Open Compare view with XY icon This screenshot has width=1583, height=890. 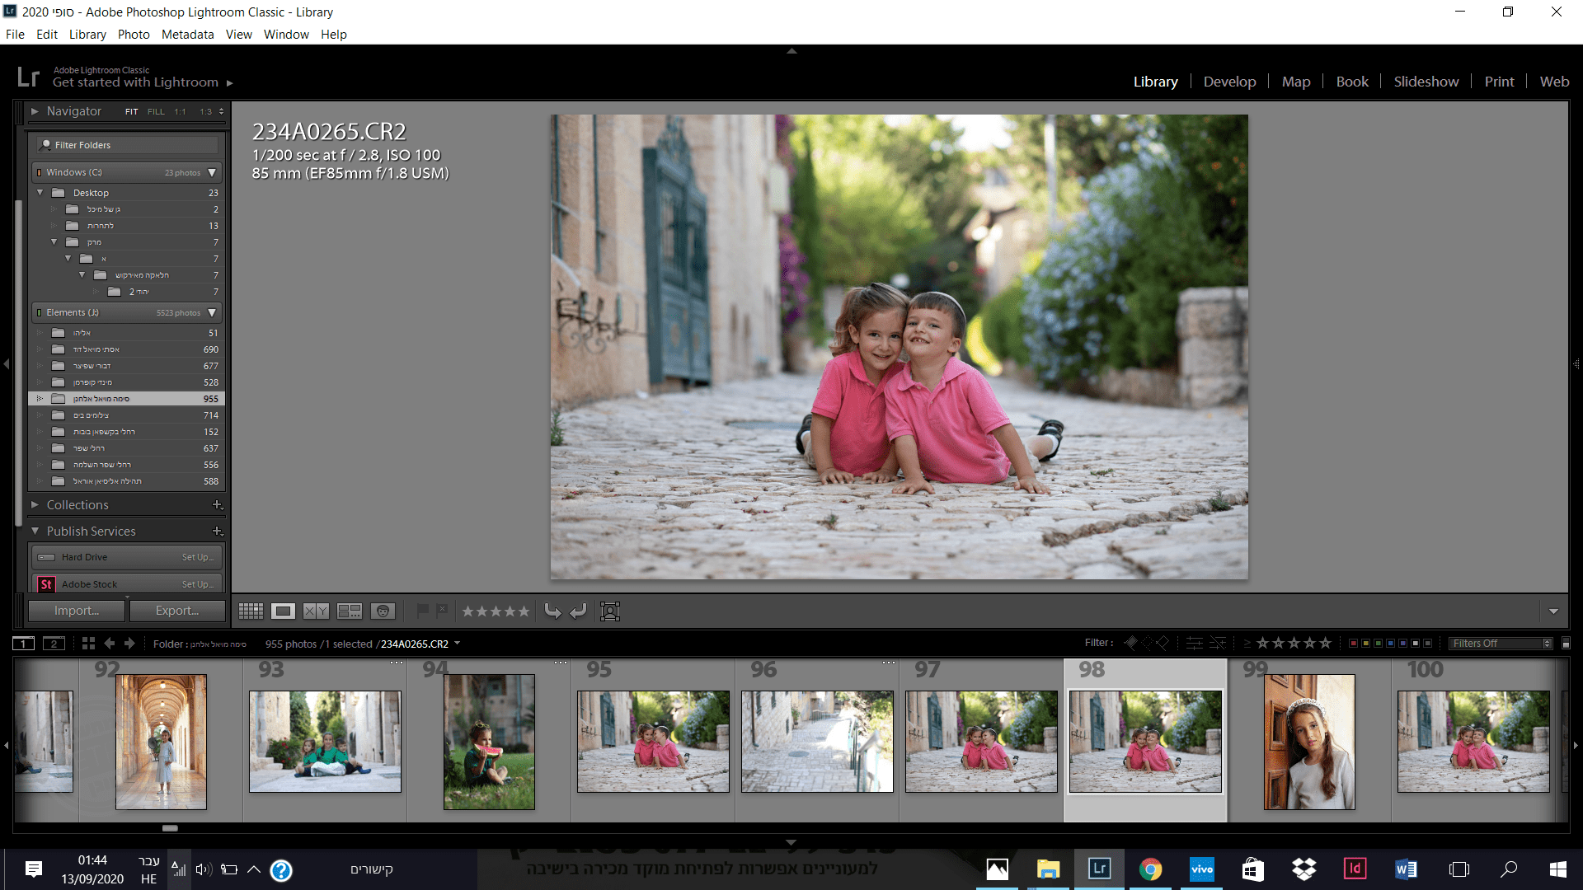pyautogui.click(x=316, y=611)
